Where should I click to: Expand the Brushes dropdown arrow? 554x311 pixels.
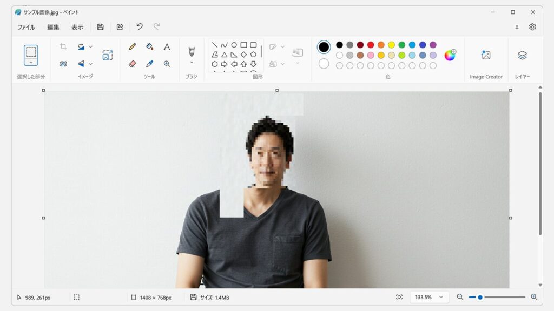click(191, 62)
